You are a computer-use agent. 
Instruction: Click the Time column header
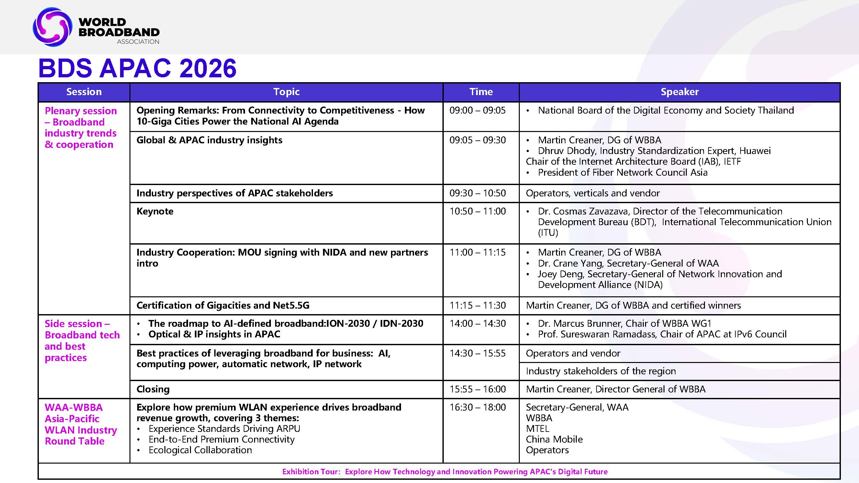coord(481,92)
